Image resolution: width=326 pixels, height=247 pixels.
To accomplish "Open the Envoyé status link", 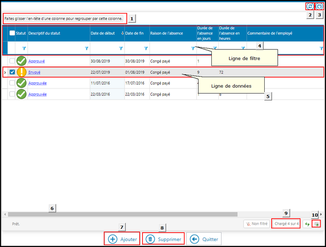I will click(35, 72).
